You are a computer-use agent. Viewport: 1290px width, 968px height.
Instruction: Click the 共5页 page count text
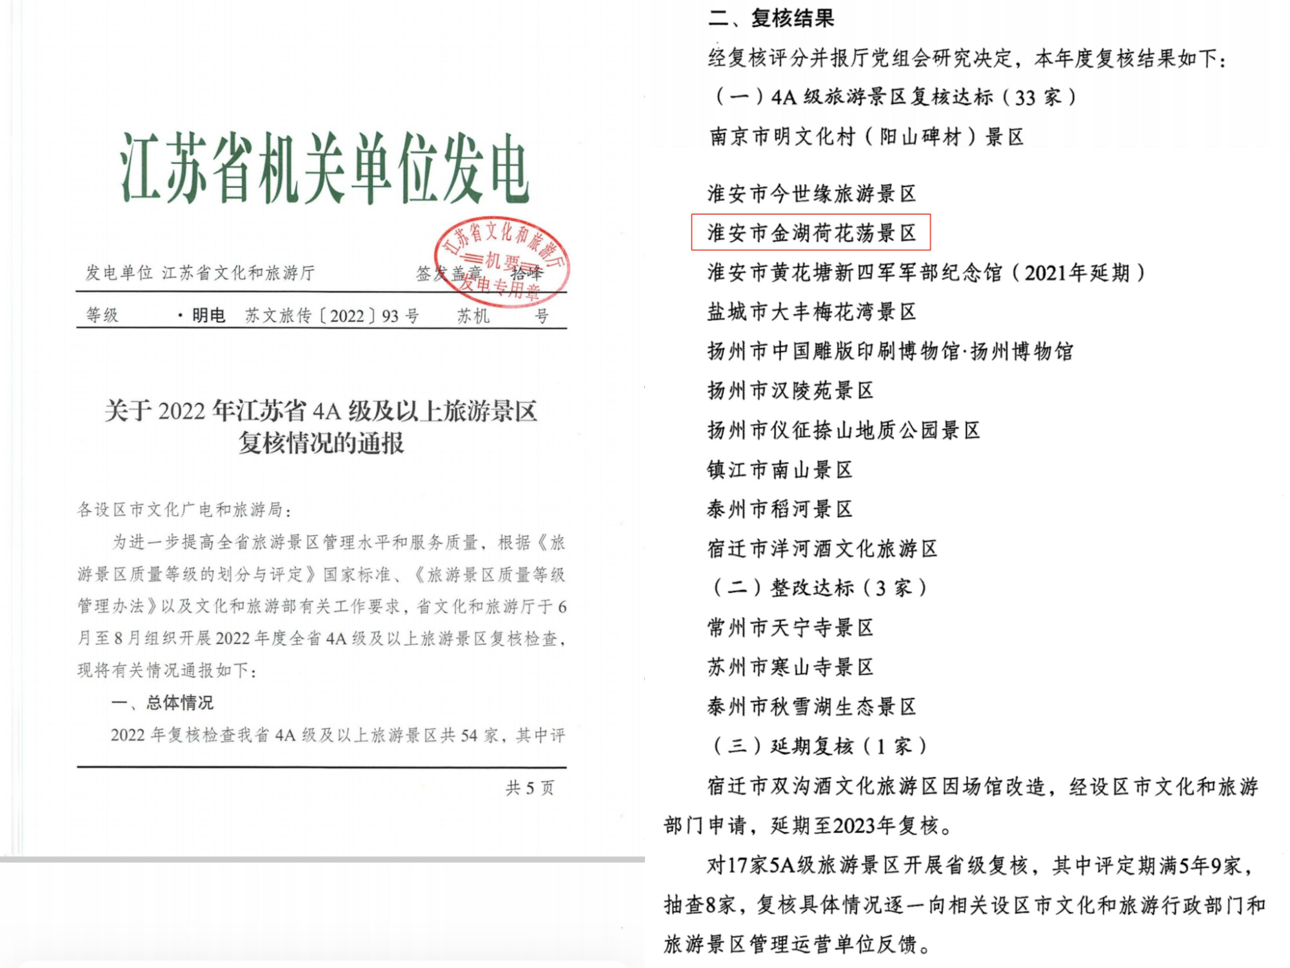pos(530,787)
